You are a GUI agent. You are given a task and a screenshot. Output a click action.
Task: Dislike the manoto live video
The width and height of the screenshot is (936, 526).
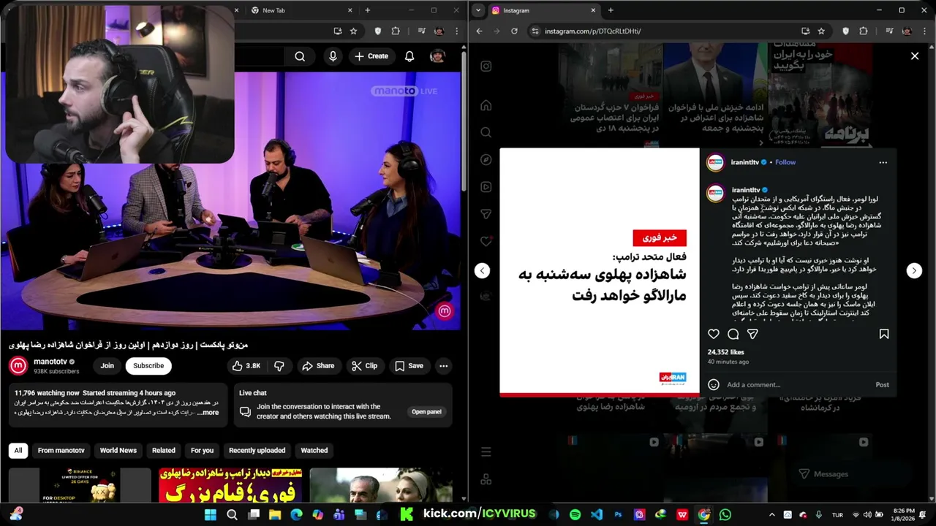tap(279, 366)
